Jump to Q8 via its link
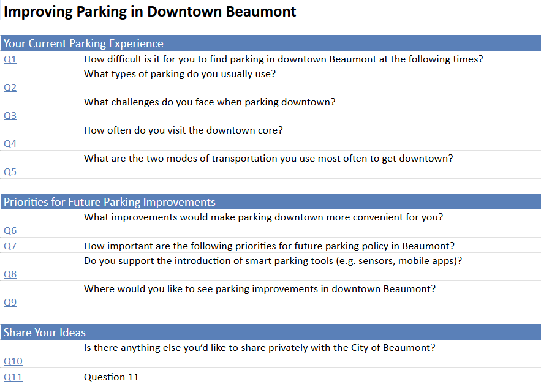Viewport: 541px width, 384px height. click(10, 274)
